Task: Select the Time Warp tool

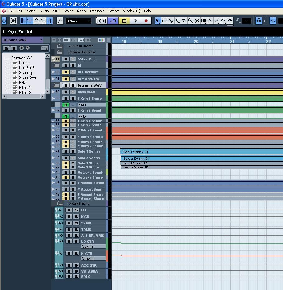Action: click(x=204, y=21)
